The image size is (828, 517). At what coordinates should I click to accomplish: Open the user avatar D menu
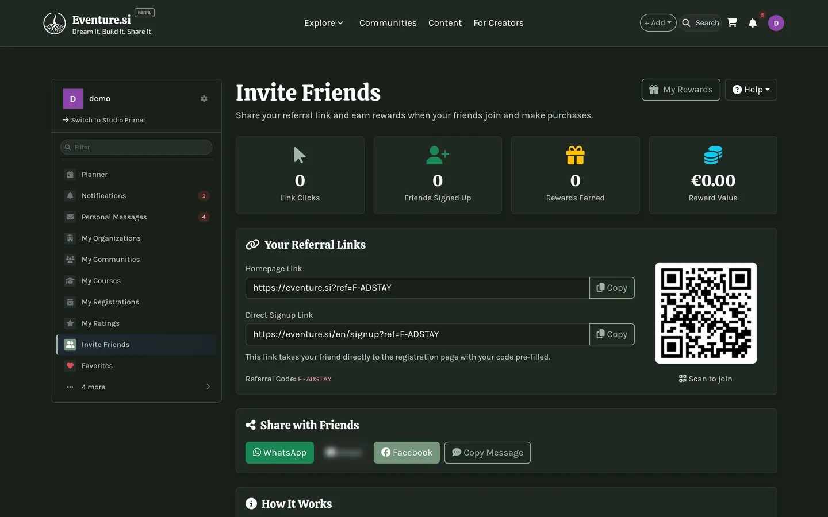tap(776, 23)
